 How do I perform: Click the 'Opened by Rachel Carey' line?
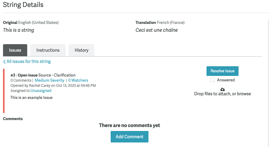point(53,86)
